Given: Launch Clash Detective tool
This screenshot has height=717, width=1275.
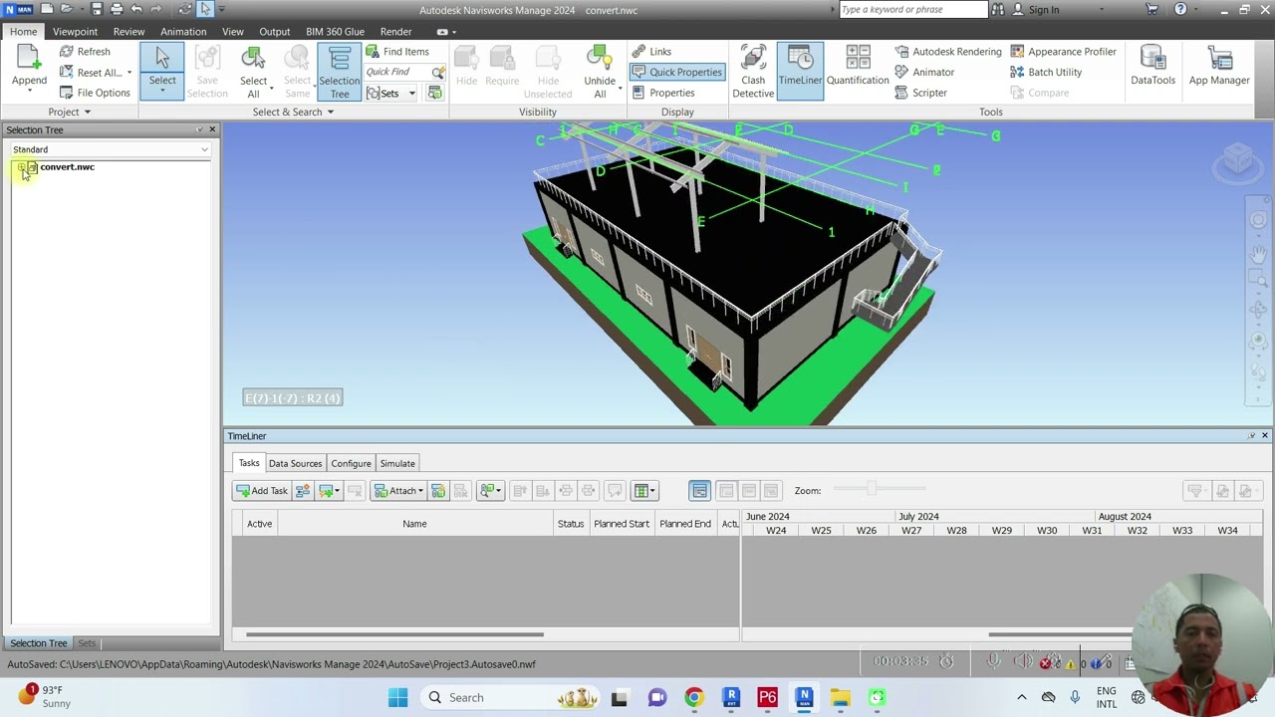Looking at the screenshot, I should coord(753,72).
